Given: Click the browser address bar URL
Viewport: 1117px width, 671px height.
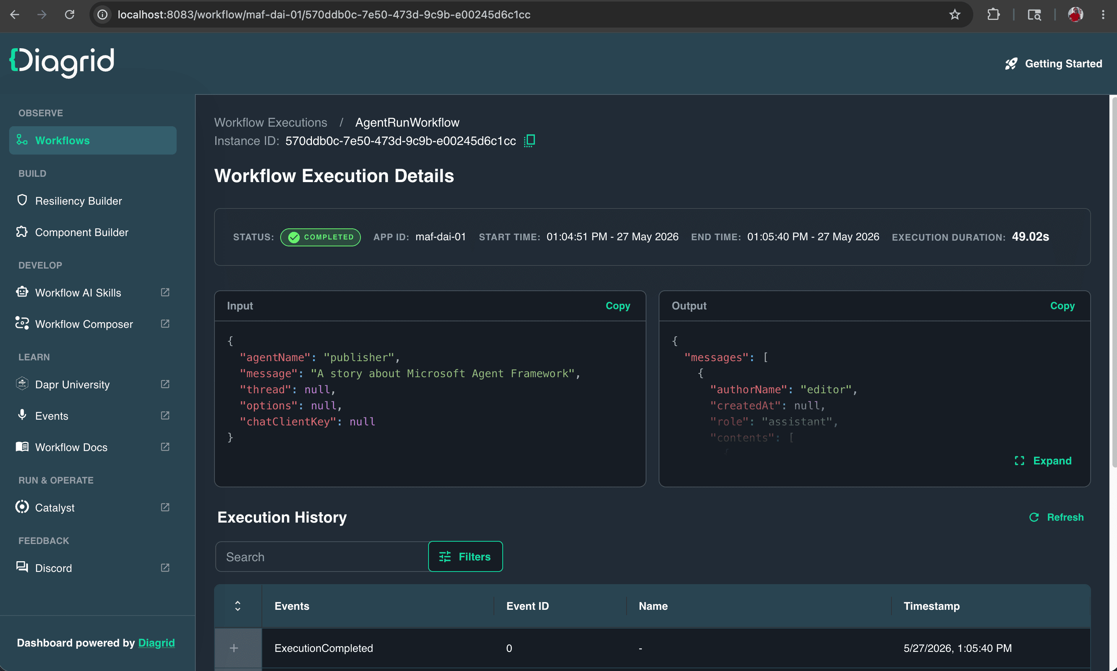Looking at the screenshot, I should [x=324, y=15].
